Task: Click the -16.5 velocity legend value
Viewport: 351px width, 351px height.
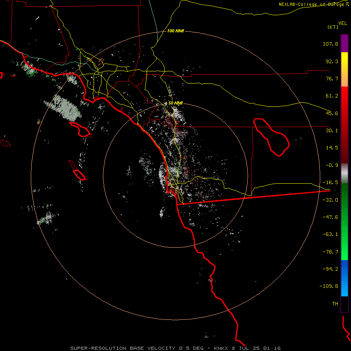Action: coord(330,183)
